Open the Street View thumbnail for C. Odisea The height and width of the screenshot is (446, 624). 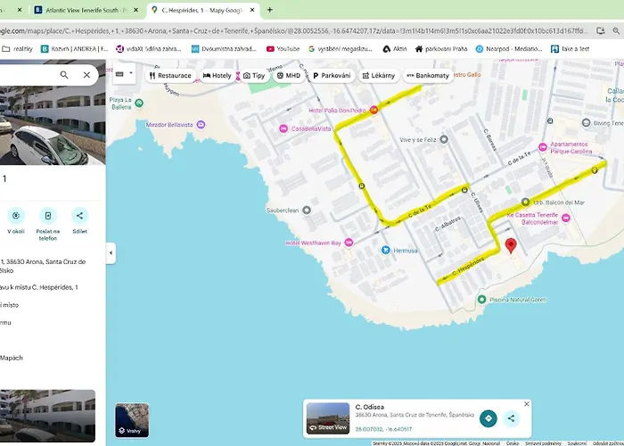326,417
